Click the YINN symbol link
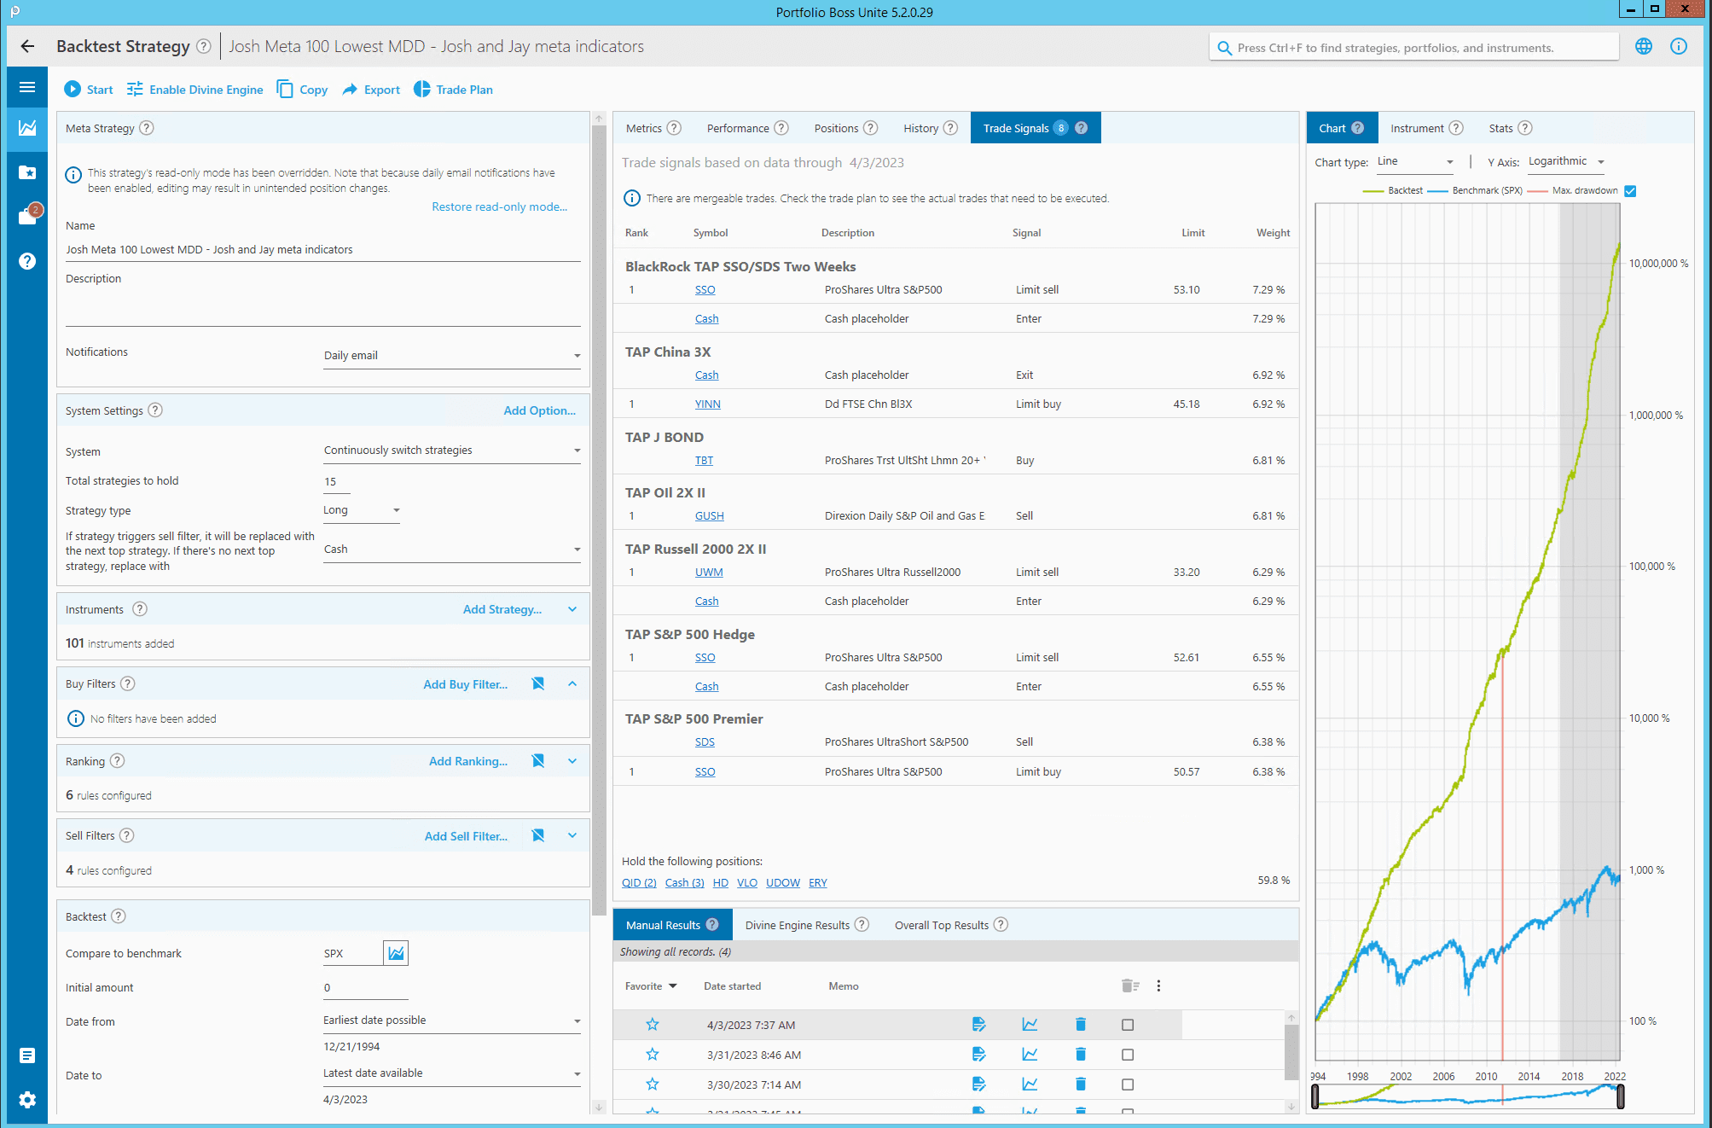 (707, 404)
